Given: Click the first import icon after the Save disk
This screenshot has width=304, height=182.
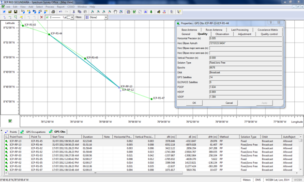Looking at the screenshot, I should 23,12.
